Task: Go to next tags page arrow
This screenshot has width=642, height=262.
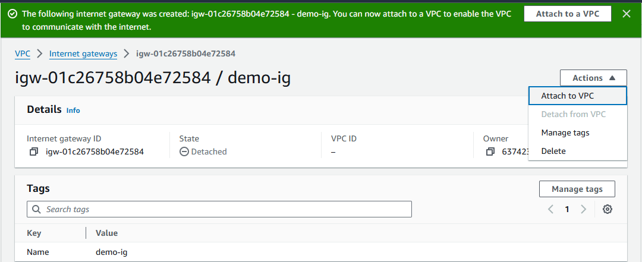Action: pos(584,209)
